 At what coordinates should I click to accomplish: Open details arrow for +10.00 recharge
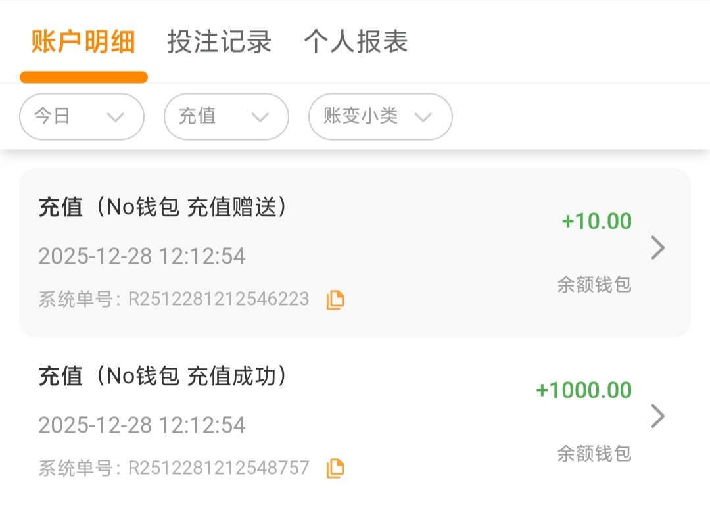pos(657,248)
